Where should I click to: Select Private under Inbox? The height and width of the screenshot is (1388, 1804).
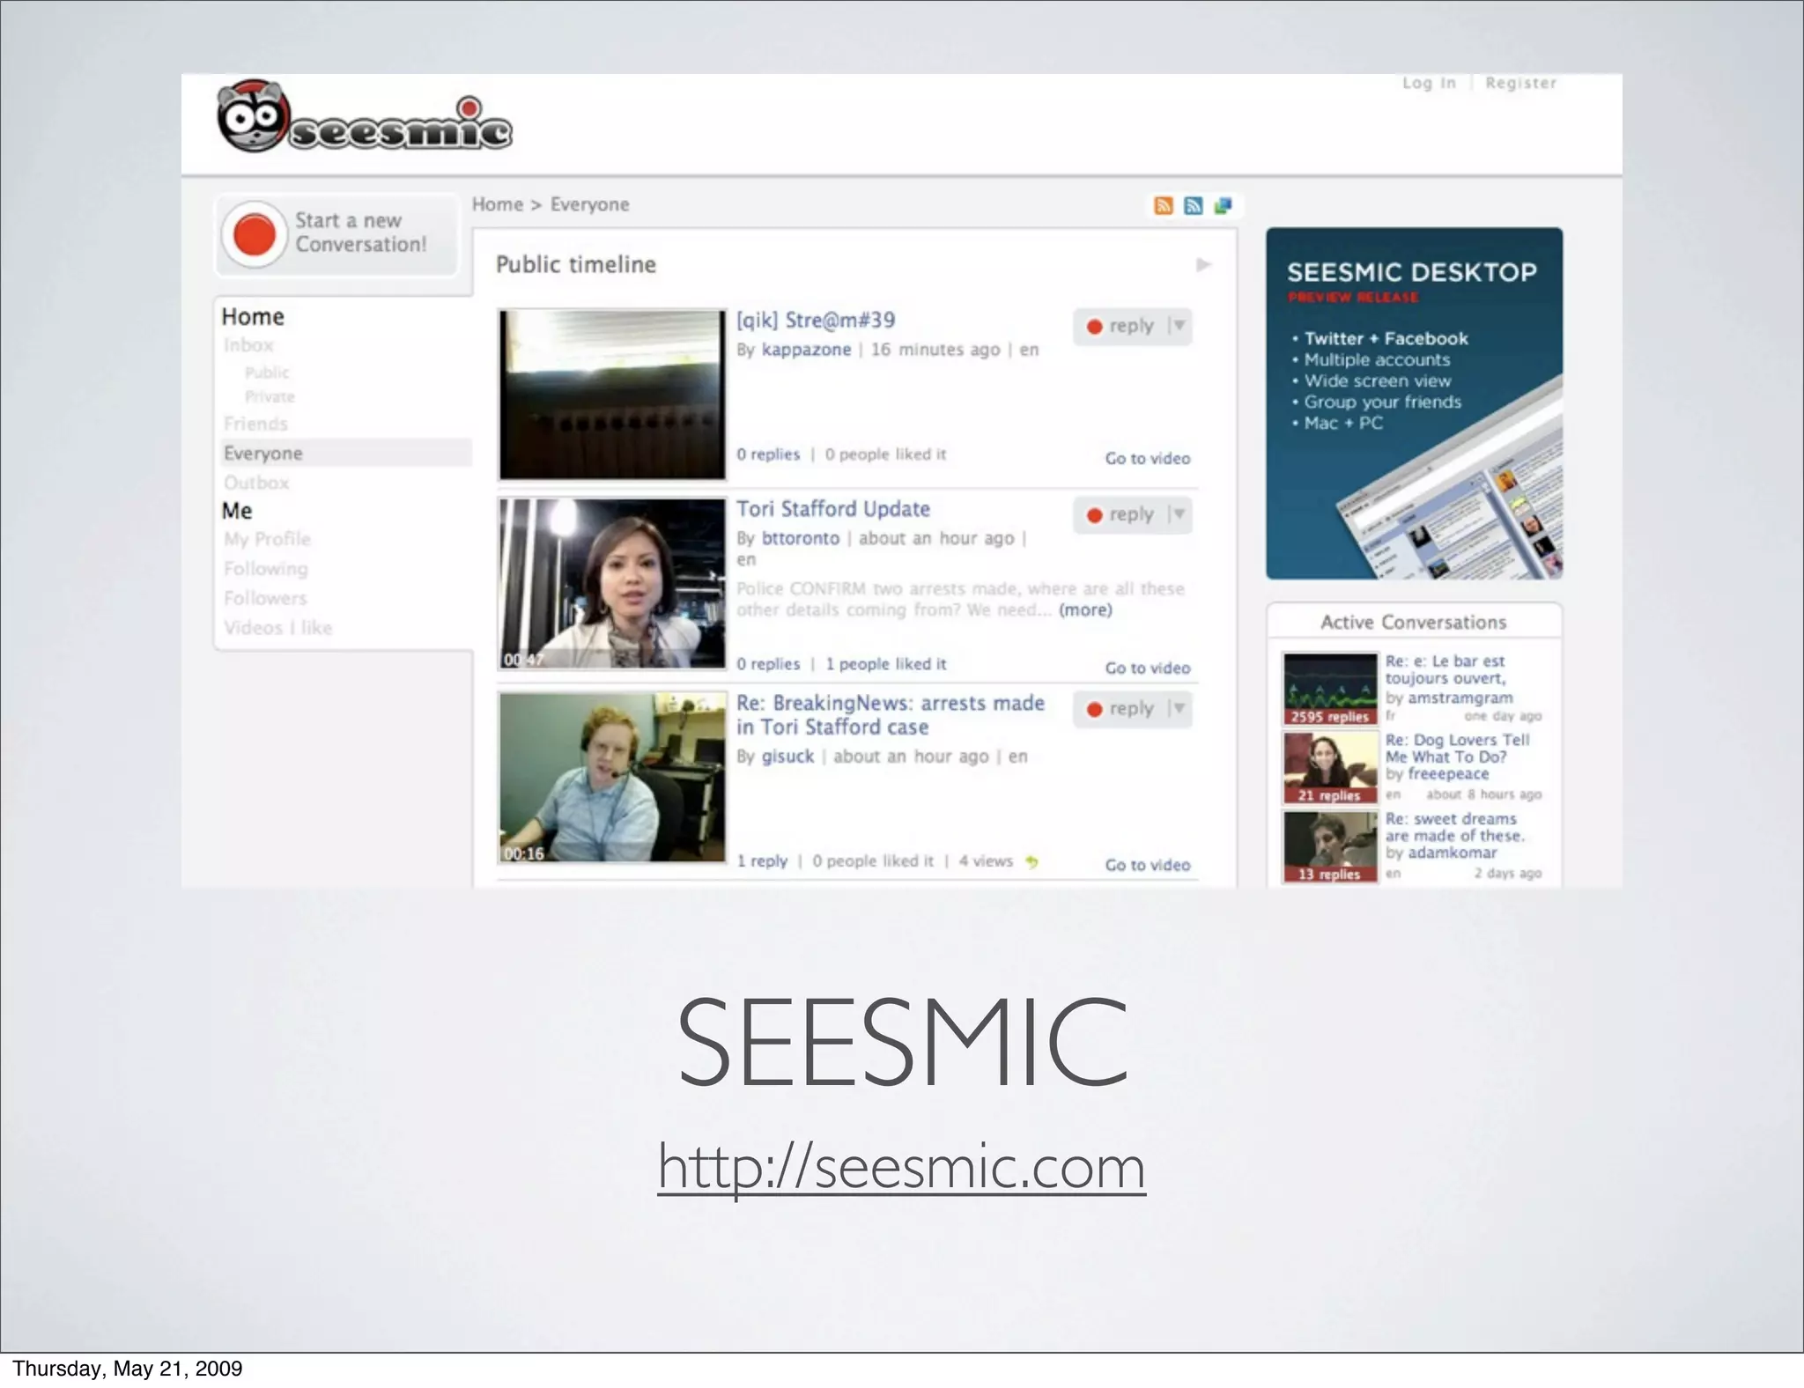270,397
